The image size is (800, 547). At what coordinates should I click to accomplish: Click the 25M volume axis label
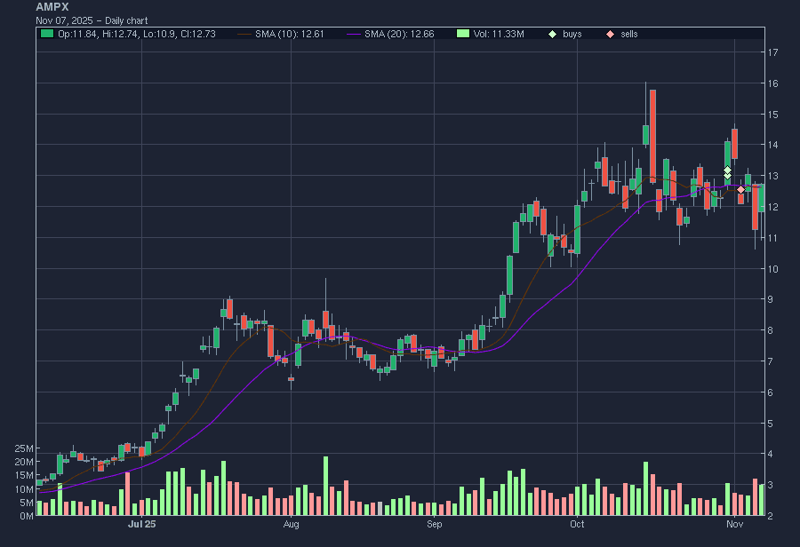(24, 448)
